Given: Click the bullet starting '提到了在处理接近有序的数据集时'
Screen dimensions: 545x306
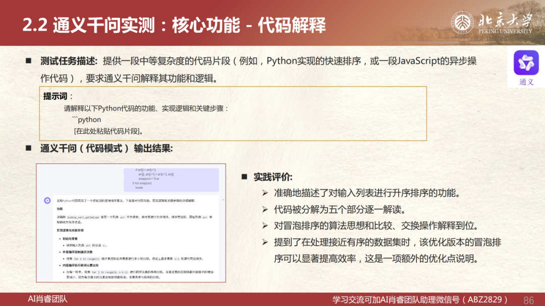Looking at the screenshot, I should pyautogui.click(x=388, y=250).
